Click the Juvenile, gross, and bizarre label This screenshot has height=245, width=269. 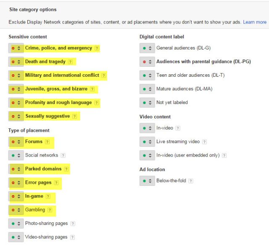56,89
